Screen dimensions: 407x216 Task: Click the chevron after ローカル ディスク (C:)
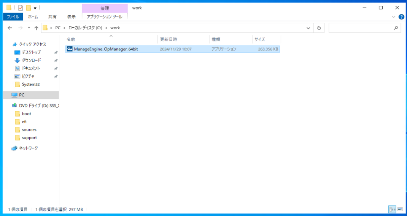(x=106, y=28)
